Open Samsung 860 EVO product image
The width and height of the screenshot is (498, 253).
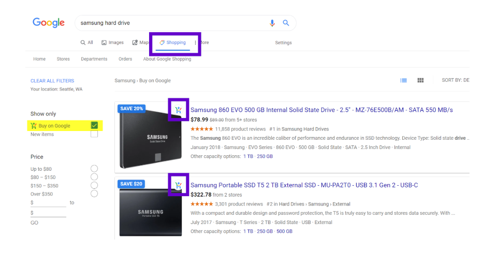click(x=151, y=139)
